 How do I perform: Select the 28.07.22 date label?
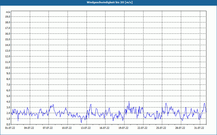(x=180, y=128)
